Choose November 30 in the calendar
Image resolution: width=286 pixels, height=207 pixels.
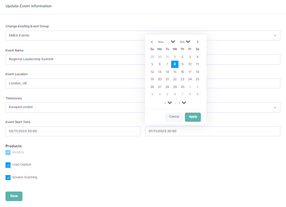(x=182, y=87)
